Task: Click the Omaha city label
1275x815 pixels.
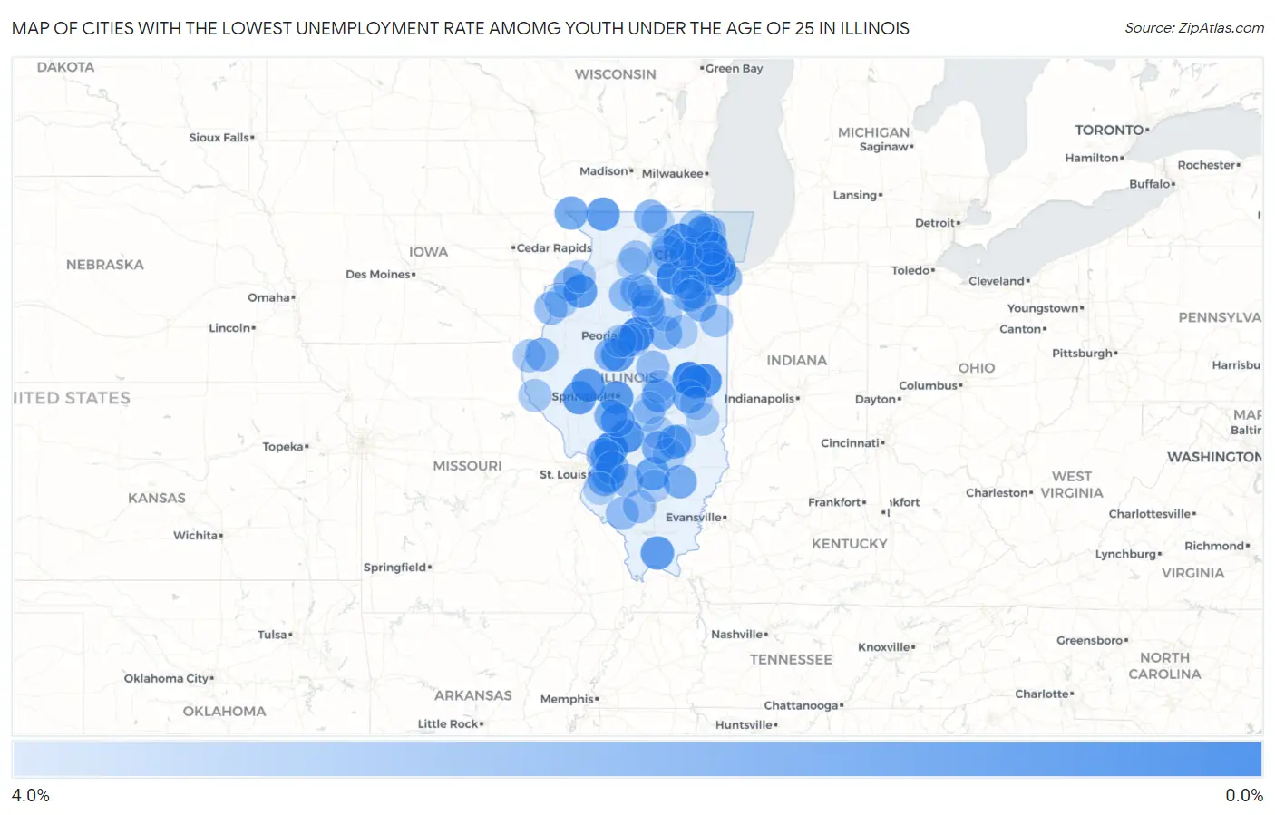Action: [x=271, y=297]
